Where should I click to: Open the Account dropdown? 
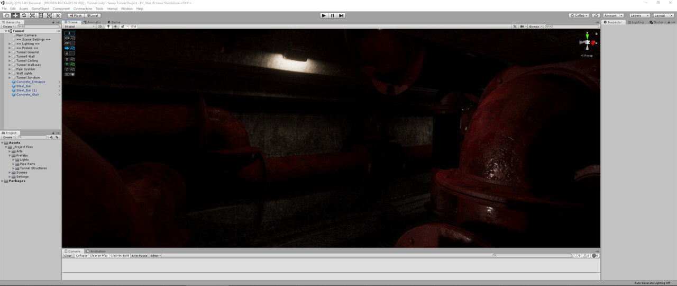[614, 15]
